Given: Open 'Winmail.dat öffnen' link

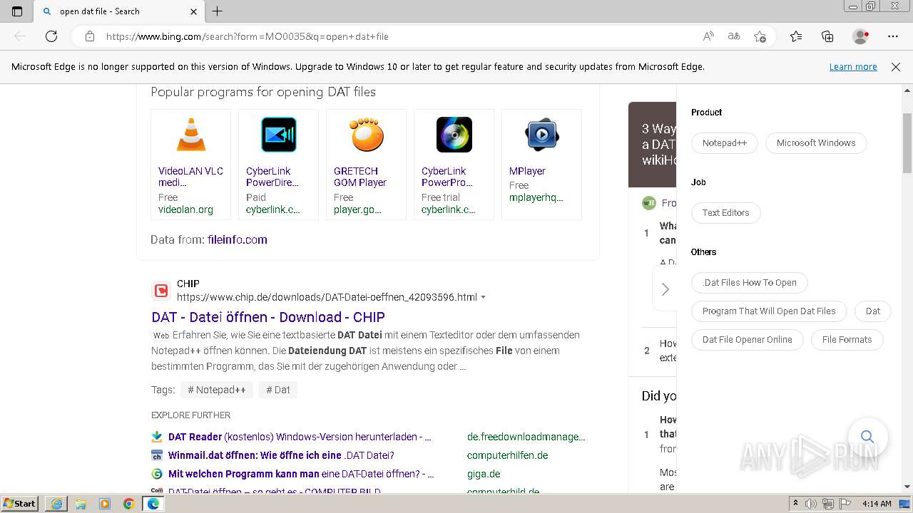Looking at the screenshot, I should pos(281,455).
